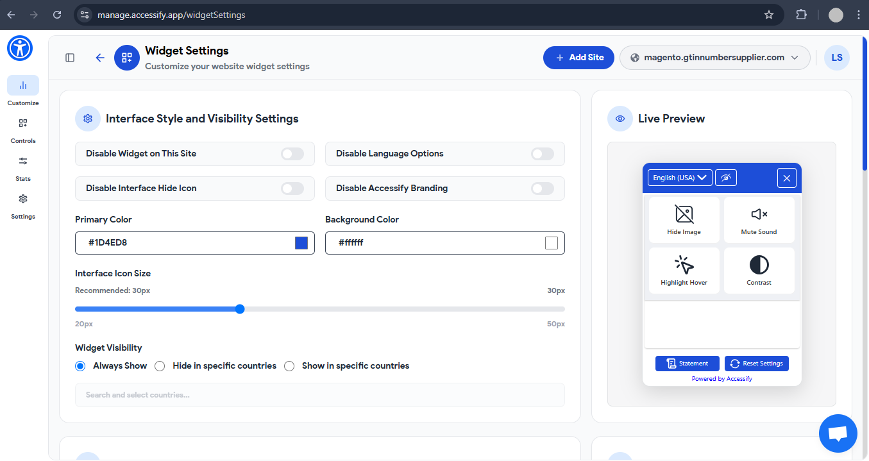869x461 pixels.
Task: Toggle Disable Accessify Branding on
Action: click(542, 188)
